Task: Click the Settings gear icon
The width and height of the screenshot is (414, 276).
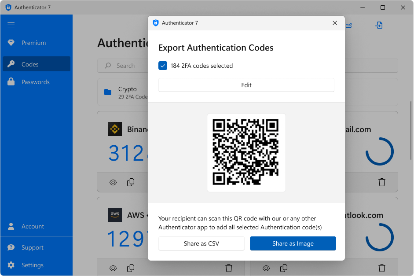Action: [x=11, y=265]
